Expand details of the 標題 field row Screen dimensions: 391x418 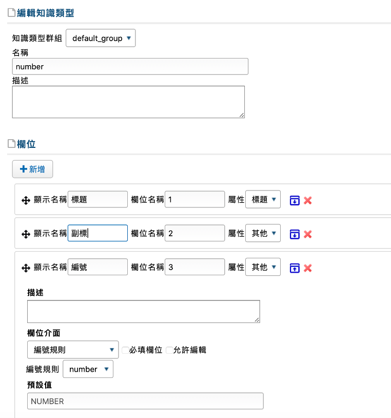click(x=295, y=200)
